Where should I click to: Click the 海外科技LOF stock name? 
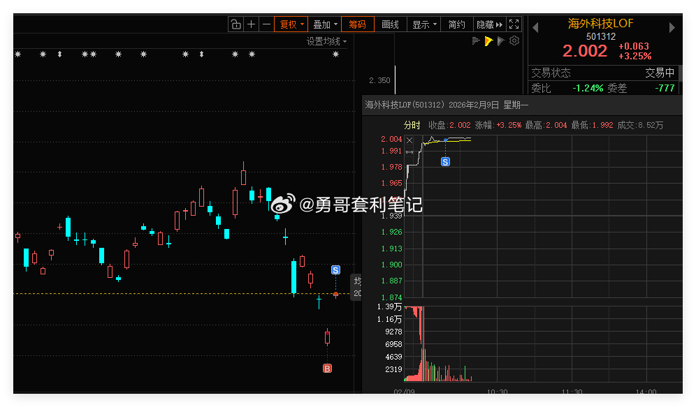599,23
